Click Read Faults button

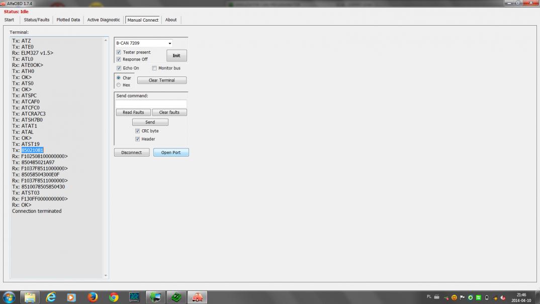[x=133, y=112]
